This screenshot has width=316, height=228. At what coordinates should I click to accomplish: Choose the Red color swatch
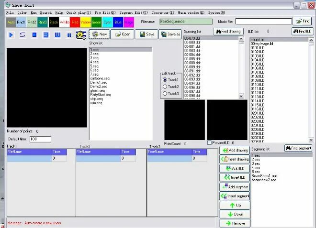tap(75, 22)
